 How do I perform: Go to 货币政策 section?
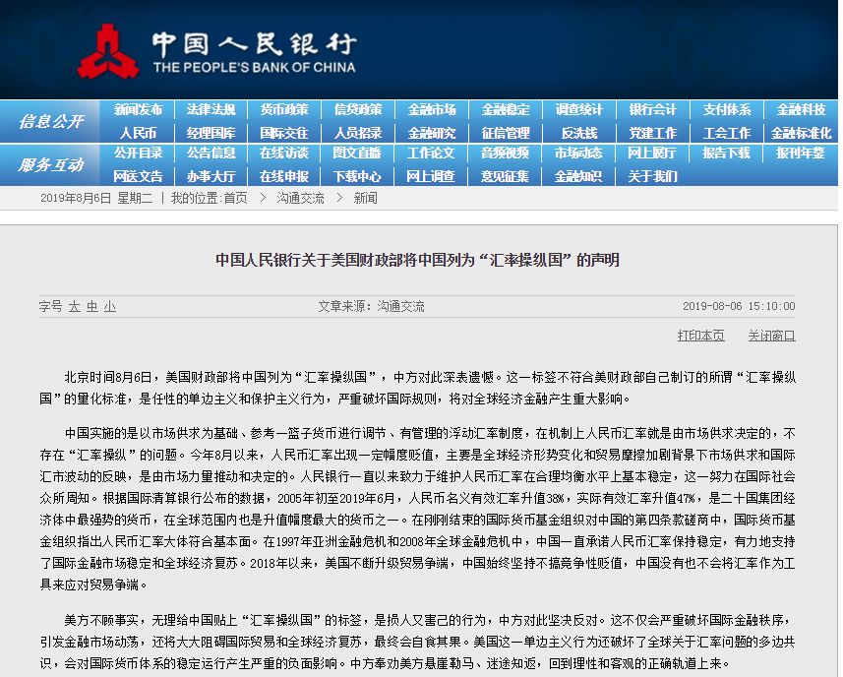pyautogui.click(x=284, y=109)
